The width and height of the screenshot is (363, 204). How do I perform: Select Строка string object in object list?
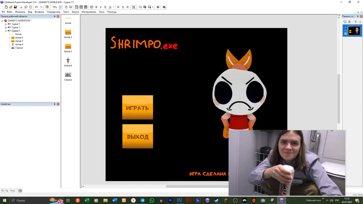coord(68,75)
